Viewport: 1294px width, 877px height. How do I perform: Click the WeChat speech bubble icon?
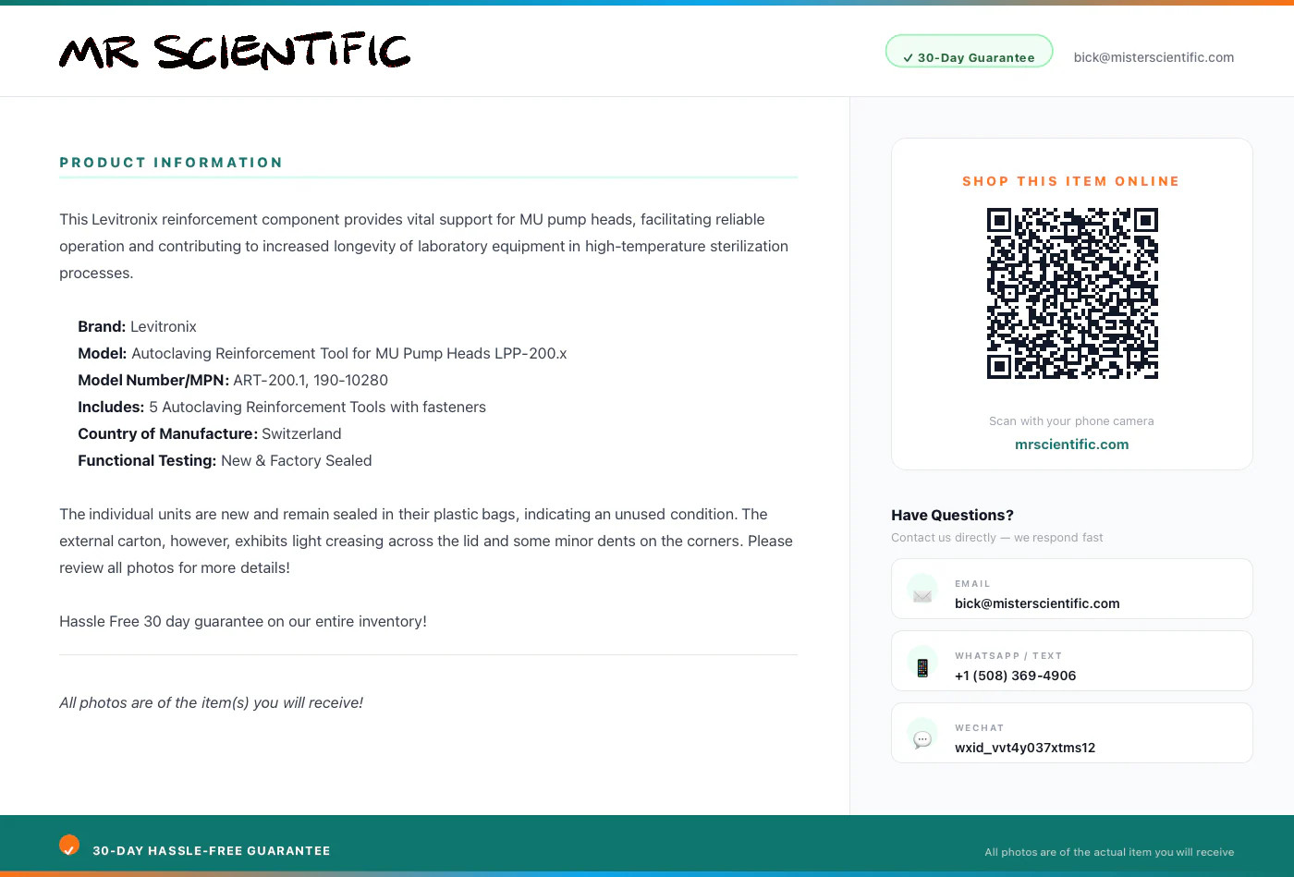922,734
